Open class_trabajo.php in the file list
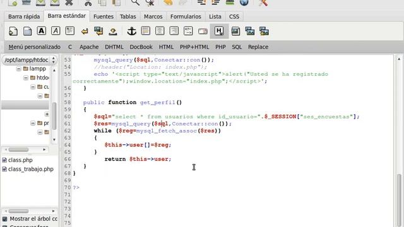The width and height of the screenshot is (404, 227). tap(31, 169)
